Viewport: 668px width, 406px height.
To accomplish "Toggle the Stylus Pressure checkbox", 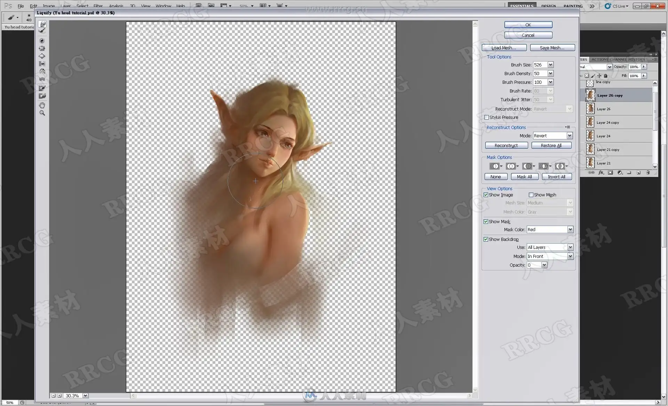I will 486,117.
